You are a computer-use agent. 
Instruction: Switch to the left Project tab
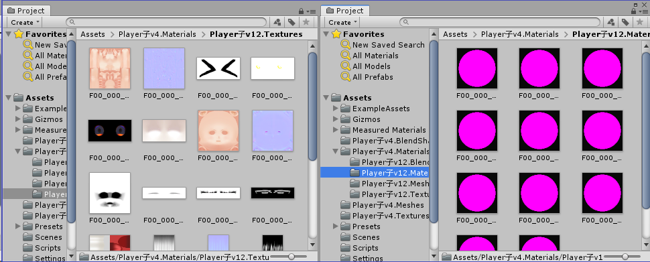[x=27, y=11]
